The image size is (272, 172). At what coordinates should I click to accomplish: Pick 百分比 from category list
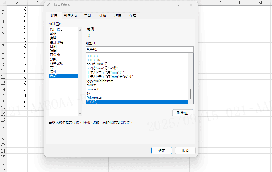click(55, 55)
